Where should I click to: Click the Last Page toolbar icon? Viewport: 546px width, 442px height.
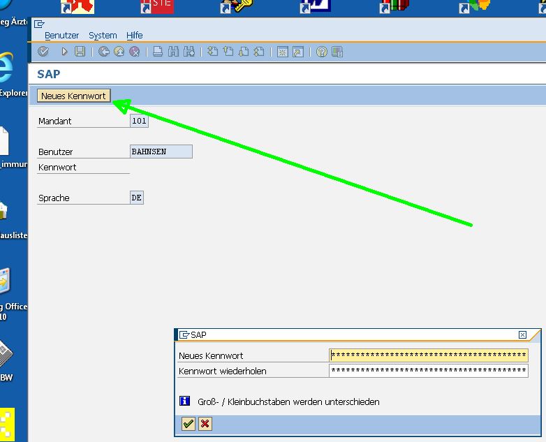[x=259, y=52]
